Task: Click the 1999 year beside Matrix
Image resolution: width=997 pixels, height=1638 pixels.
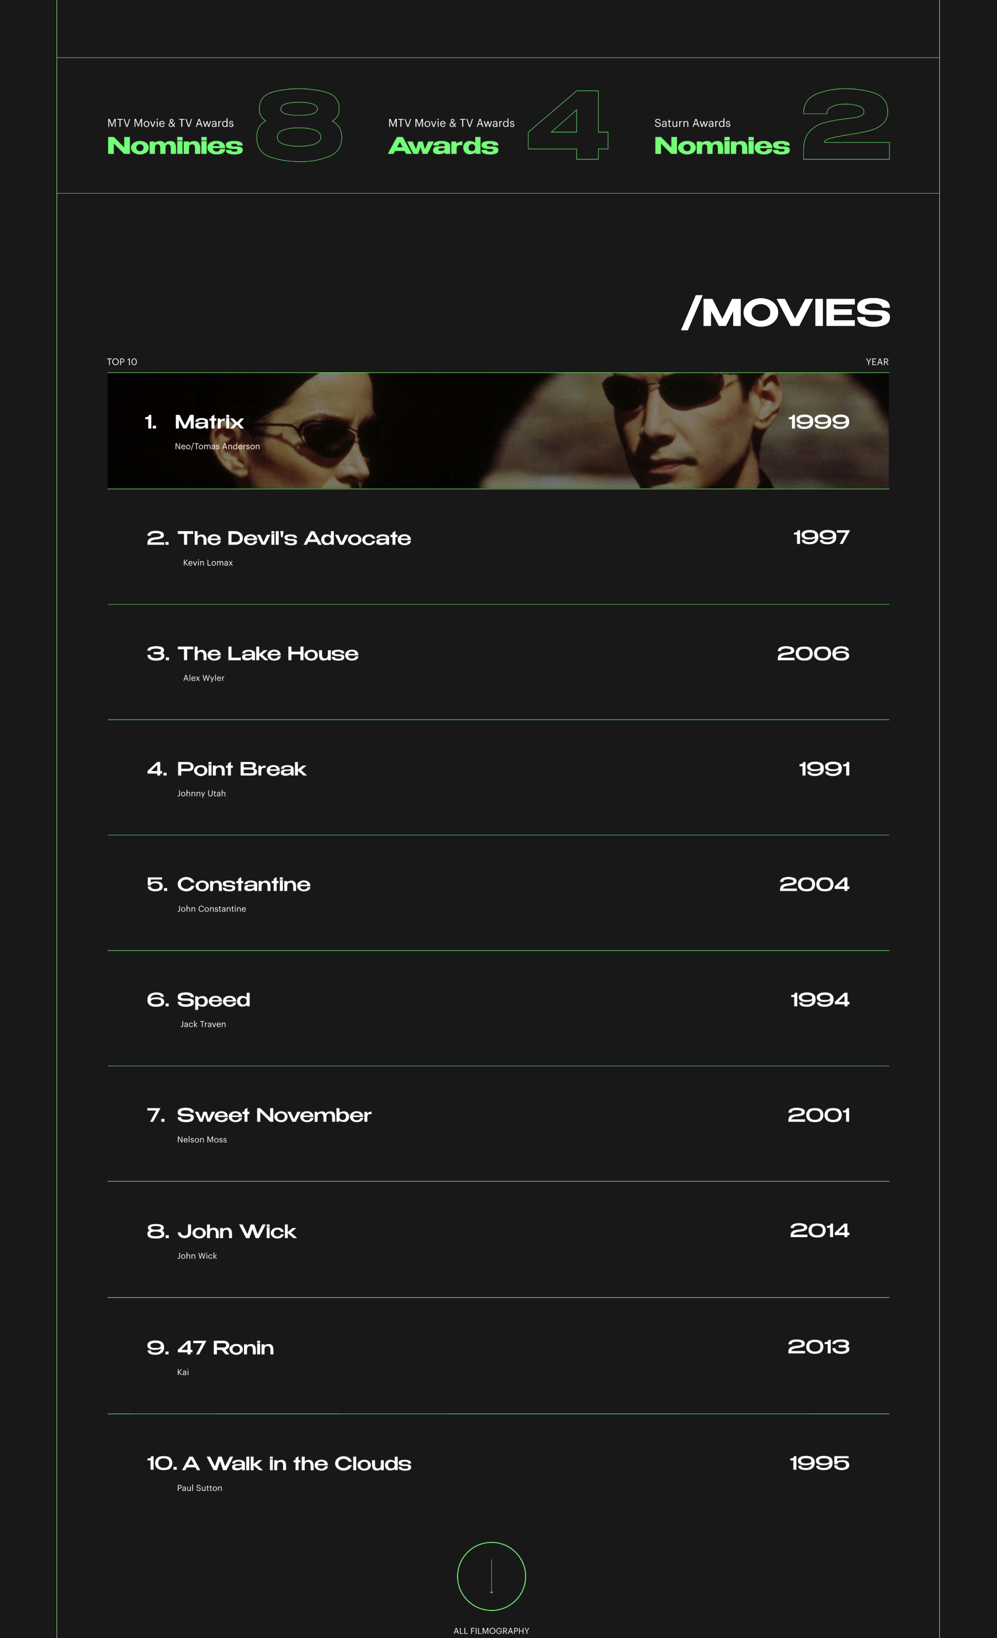Action: click(x=818, y=422)
